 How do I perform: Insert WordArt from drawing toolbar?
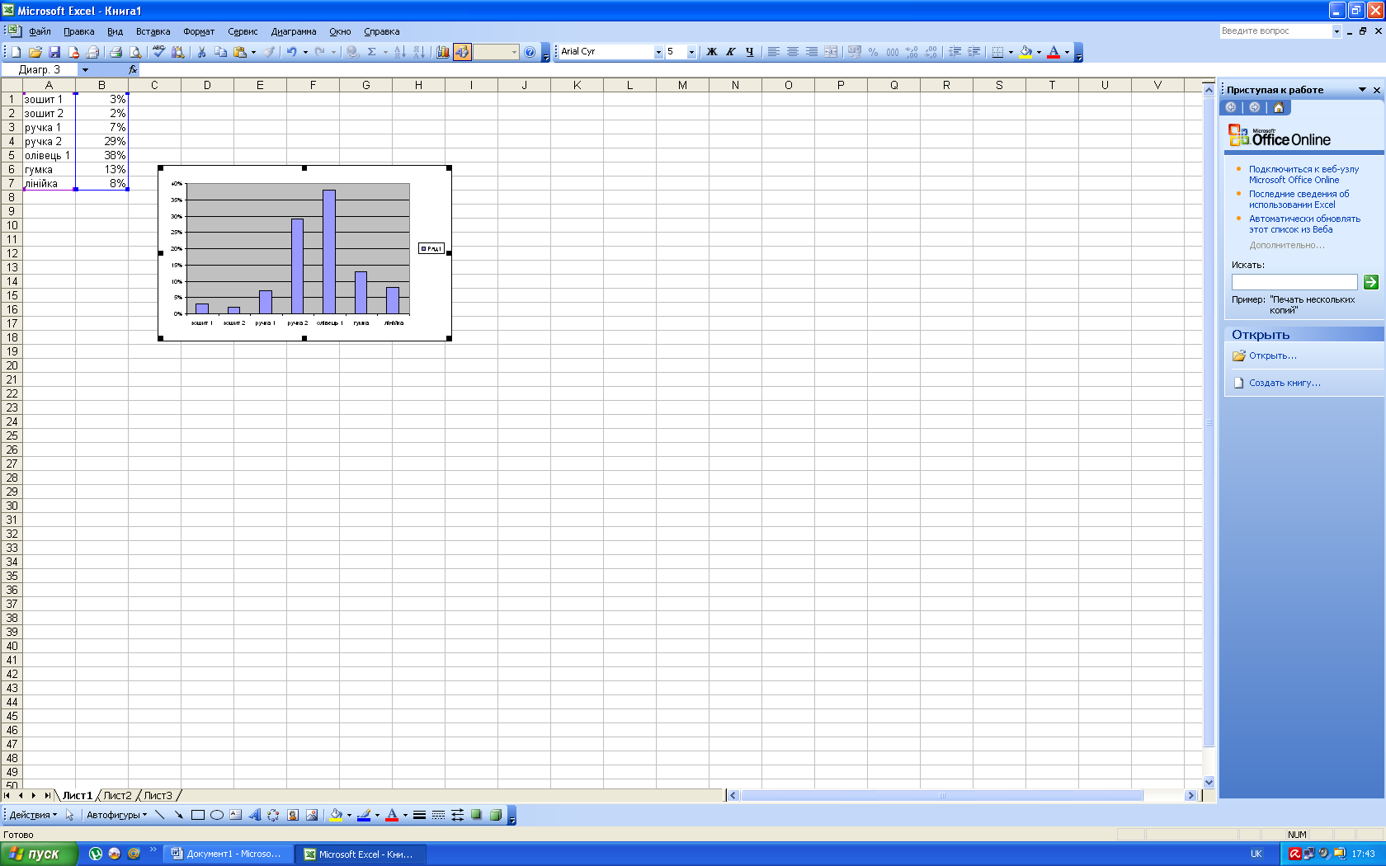point(254,815)
